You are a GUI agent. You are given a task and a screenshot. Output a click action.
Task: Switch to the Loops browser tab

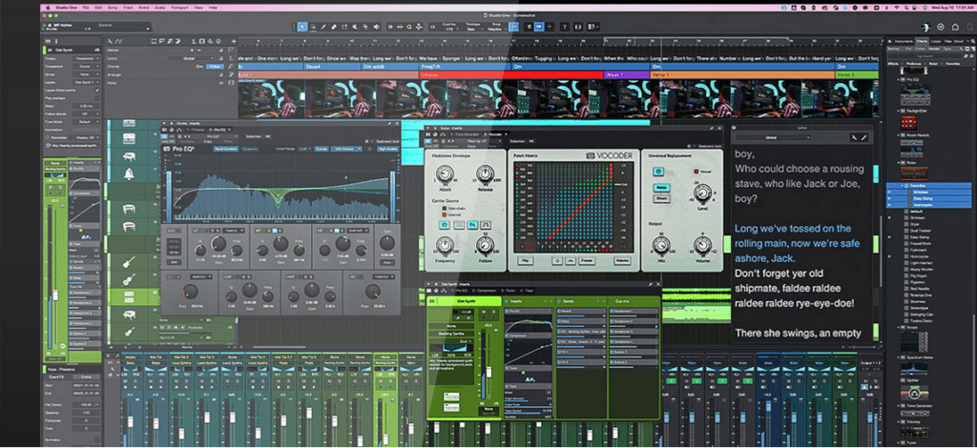click(x=936, y=41)
